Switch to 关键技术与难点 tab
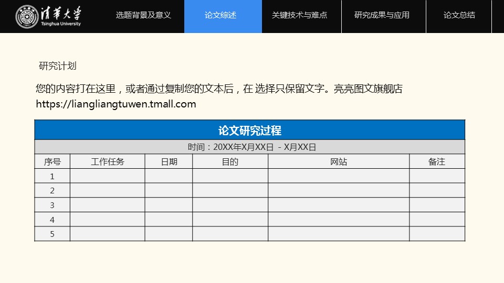 [299, 15]
